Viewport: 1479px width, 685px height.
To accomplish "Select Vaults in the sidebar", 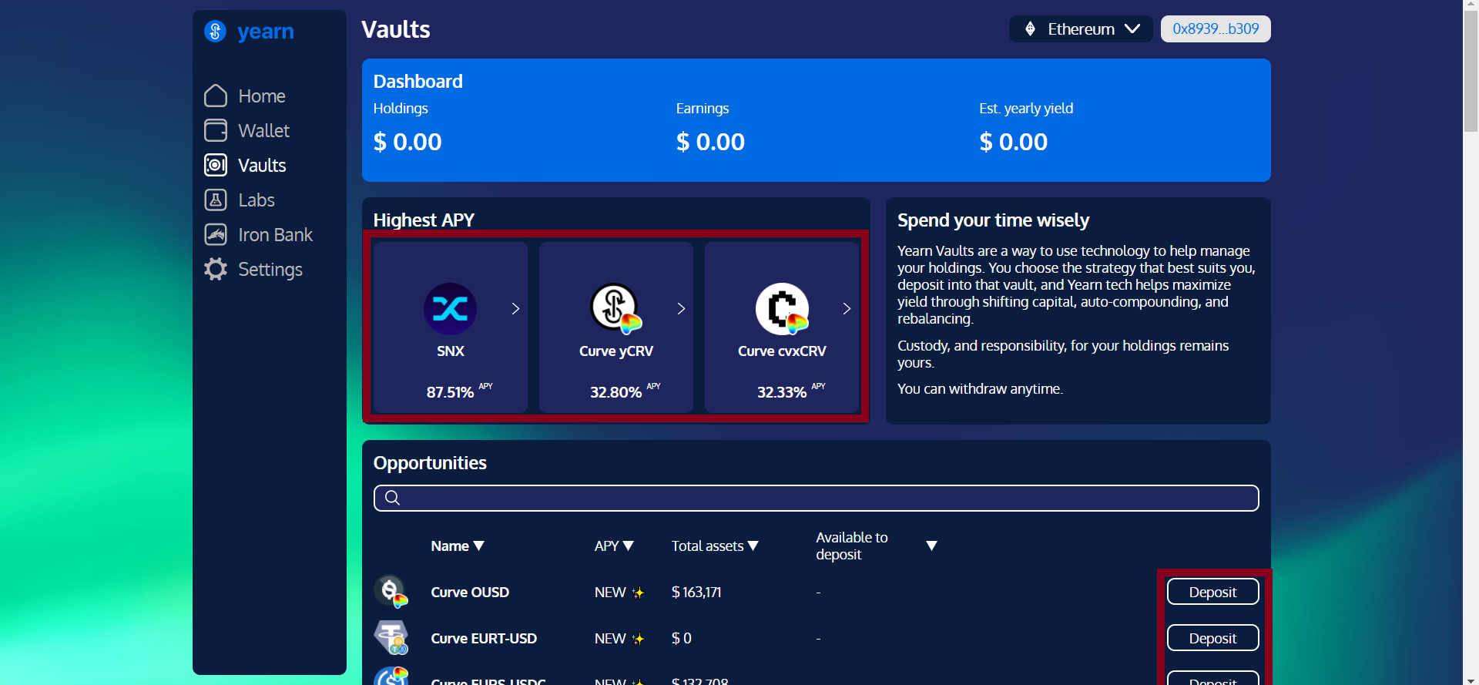I will 262,165.
